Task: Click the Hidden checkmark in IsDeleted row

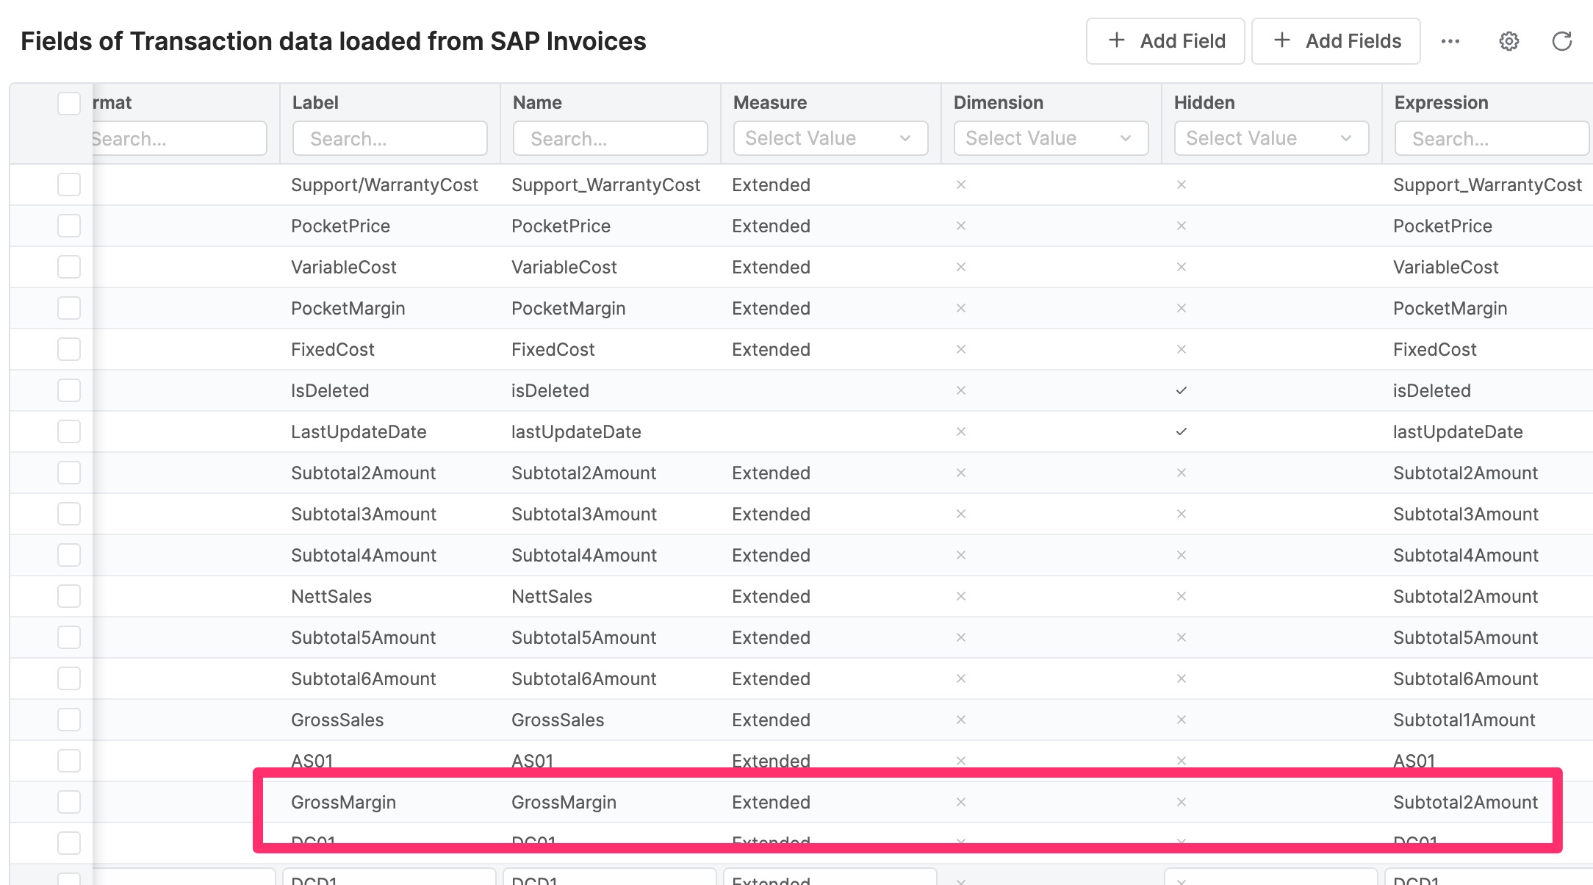Action: (1181, 390)
